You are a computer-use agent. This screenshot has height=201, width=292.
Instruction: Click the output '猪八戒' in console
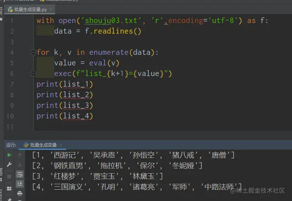pyautogui.click(x=183, y=155)
